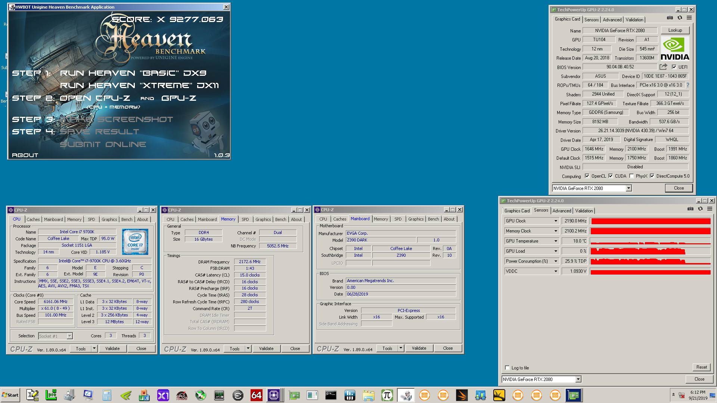Click the GPU Temperature sensor graph
The height and width of the screenshot is (403, 717).
click(651, 241)
